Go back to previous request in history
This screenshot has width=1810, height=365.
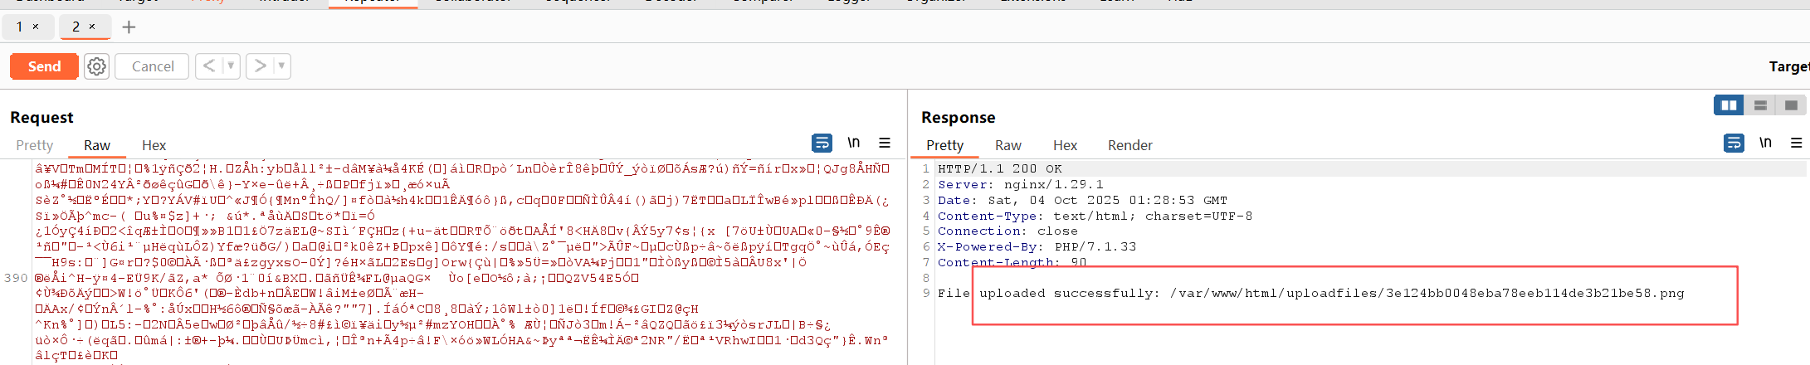click(x=209, y=66)
